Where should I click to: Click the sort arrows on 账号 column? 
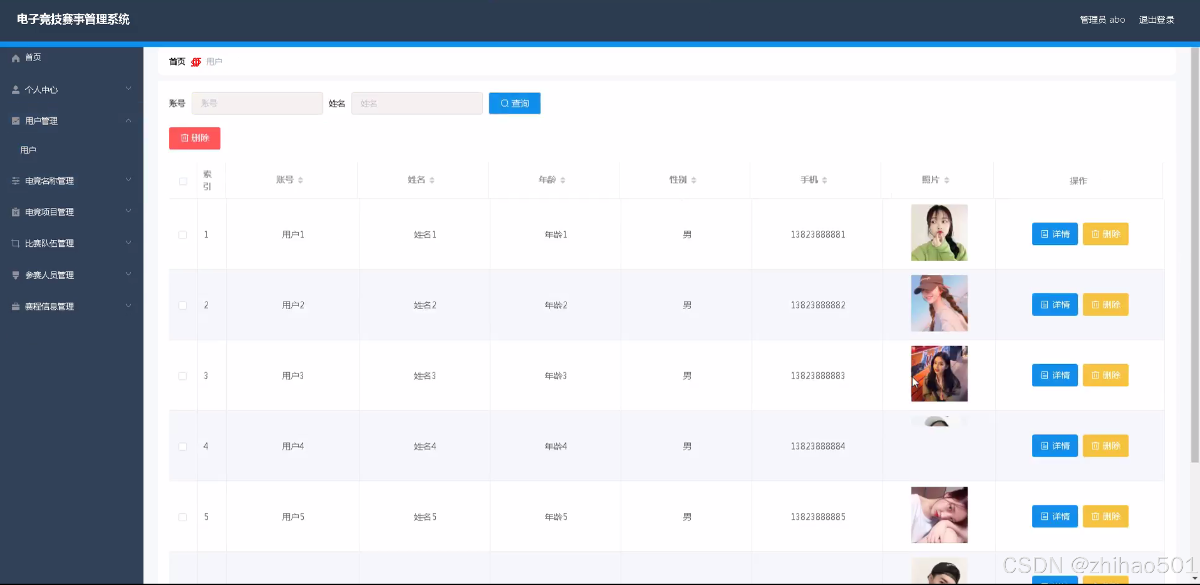click(300, 180)
